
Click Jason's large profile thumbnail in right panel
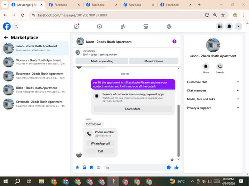(x=213, y=45)
